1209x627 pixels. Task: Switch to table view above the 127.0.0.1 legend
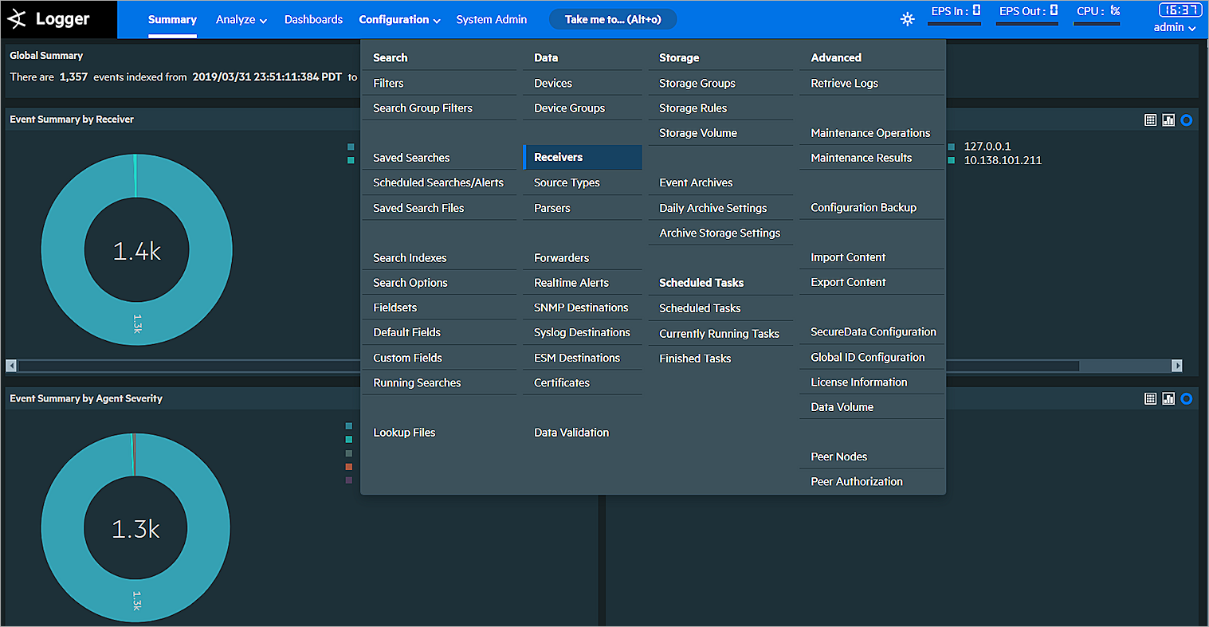pos(1150,120)
